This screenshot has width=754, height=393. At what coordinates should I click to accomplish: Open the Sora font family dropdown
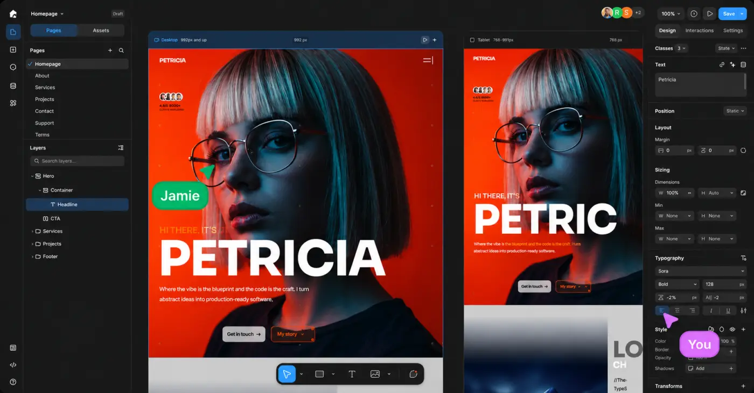[701, 271]
